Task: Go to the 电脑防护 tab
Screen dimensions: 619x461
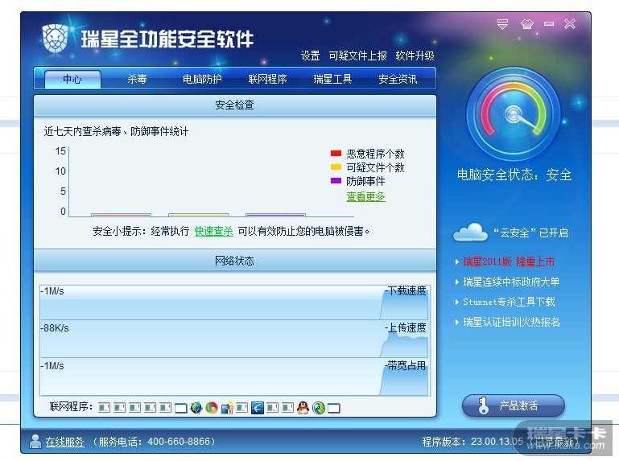Action: pyautogui.click(x=202, y=79)
